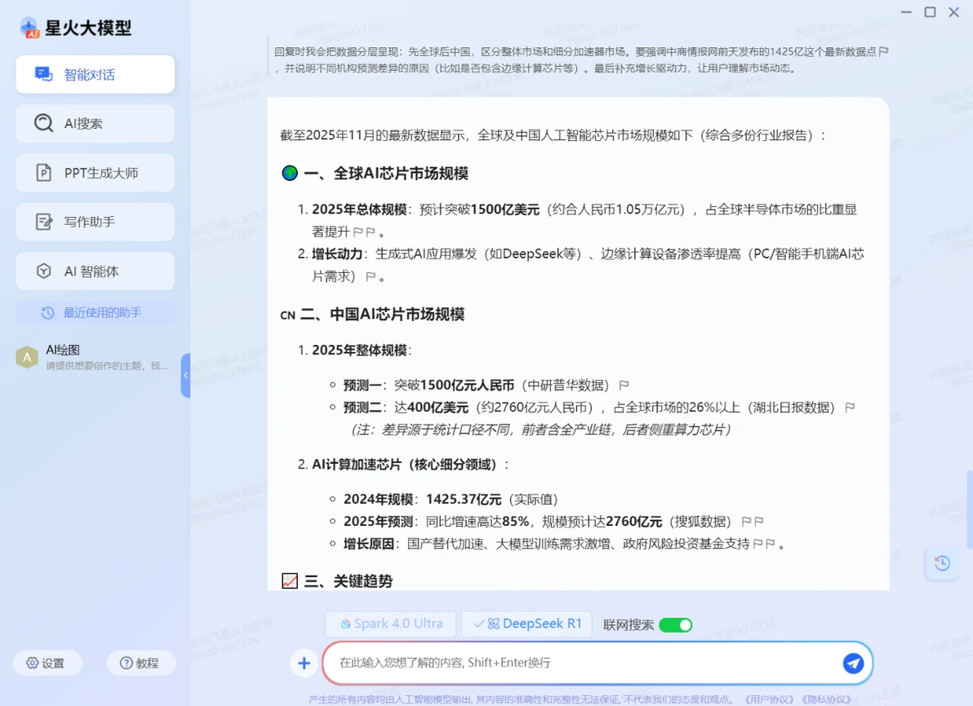Click the chart emoji beside 关键趋势
The image size is (973, 706).
[x=290, y=580]
